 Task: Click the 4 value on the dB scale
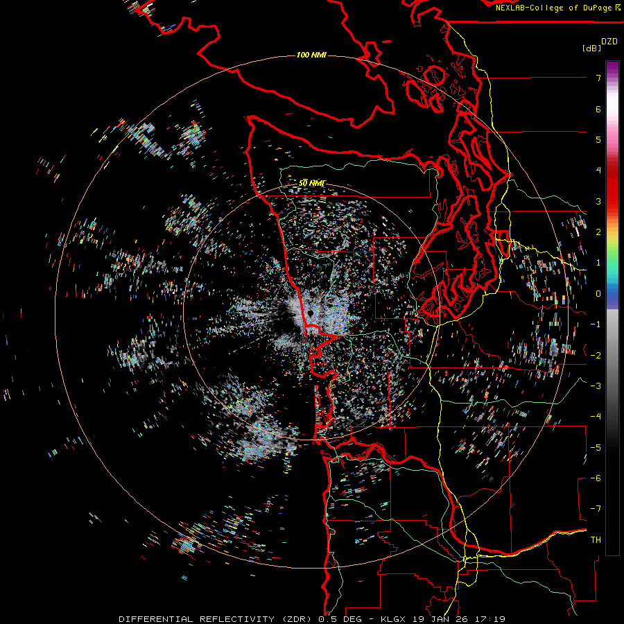click(x=598, y=171)
